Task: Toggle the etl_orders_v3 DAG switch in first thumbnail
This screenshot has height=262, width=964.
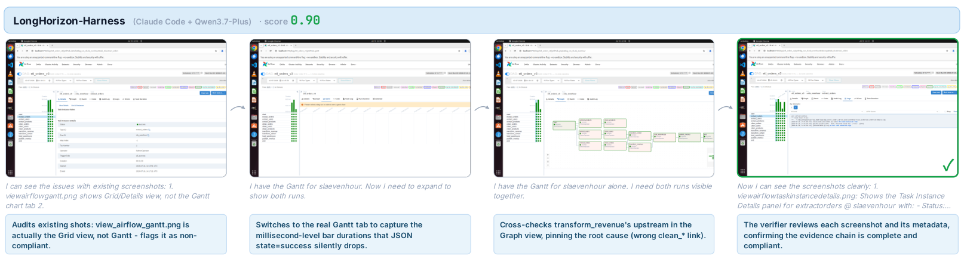Action: click(20, 73)
